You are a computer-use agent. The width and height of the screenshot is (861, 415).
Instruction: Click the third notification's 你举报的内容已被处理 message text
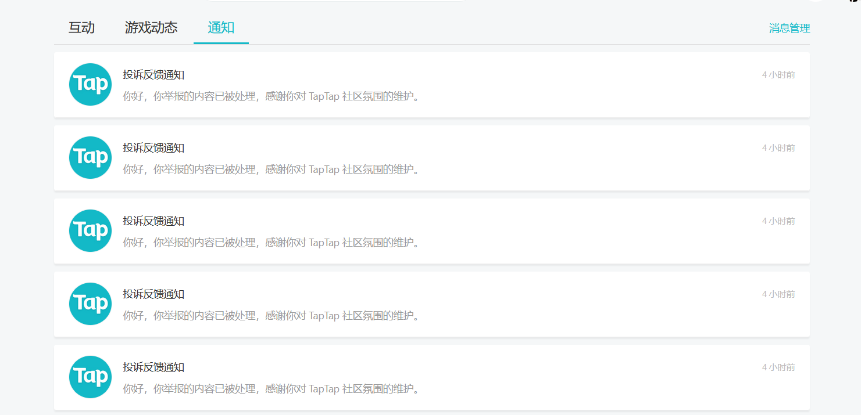271,243
